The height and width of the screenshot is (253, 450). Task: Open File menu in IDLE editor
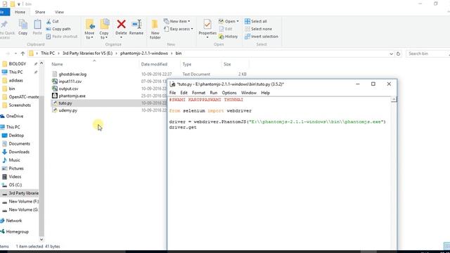[172, 93]
